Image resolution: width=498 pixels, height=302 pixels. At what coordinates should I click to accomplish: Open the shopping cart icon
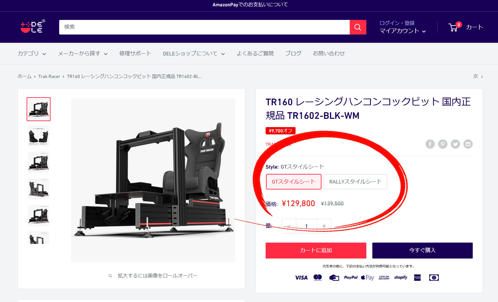pos(453,27)
